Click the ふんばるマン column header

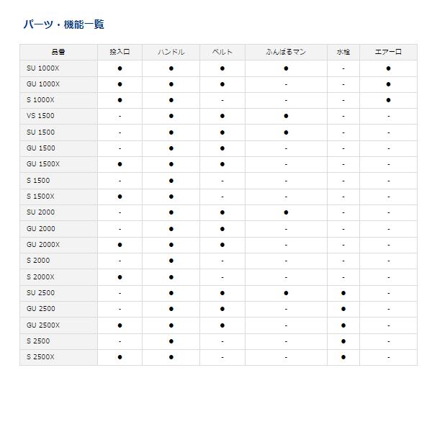[x=286, y=52]
